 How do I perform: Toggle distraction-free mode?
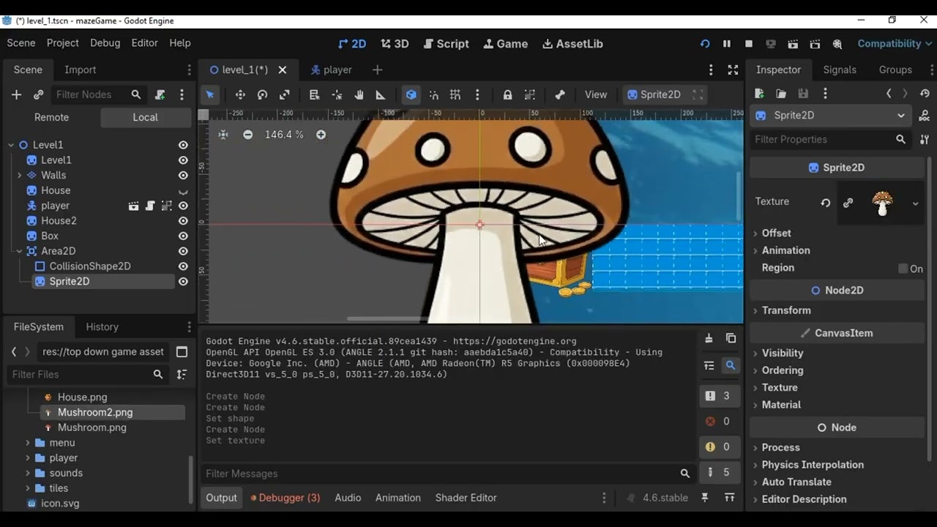(733, 70)
